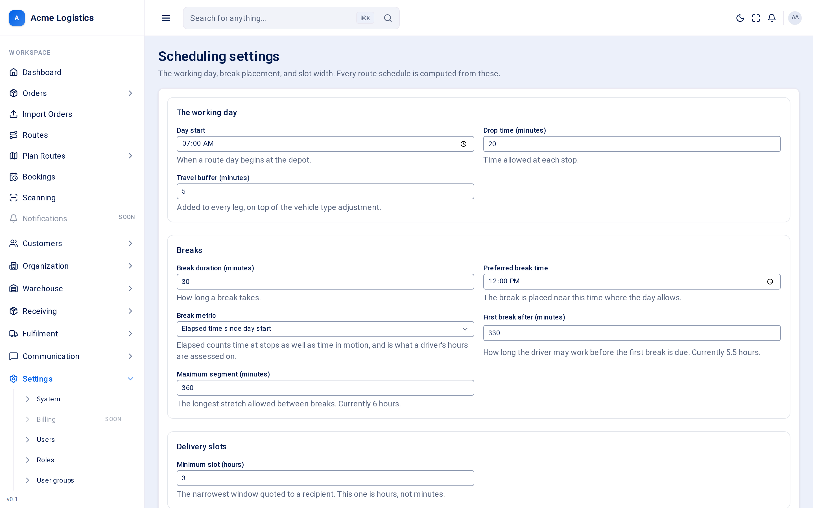Click the ⌘K shortcut badge

[x=365, y=18]
